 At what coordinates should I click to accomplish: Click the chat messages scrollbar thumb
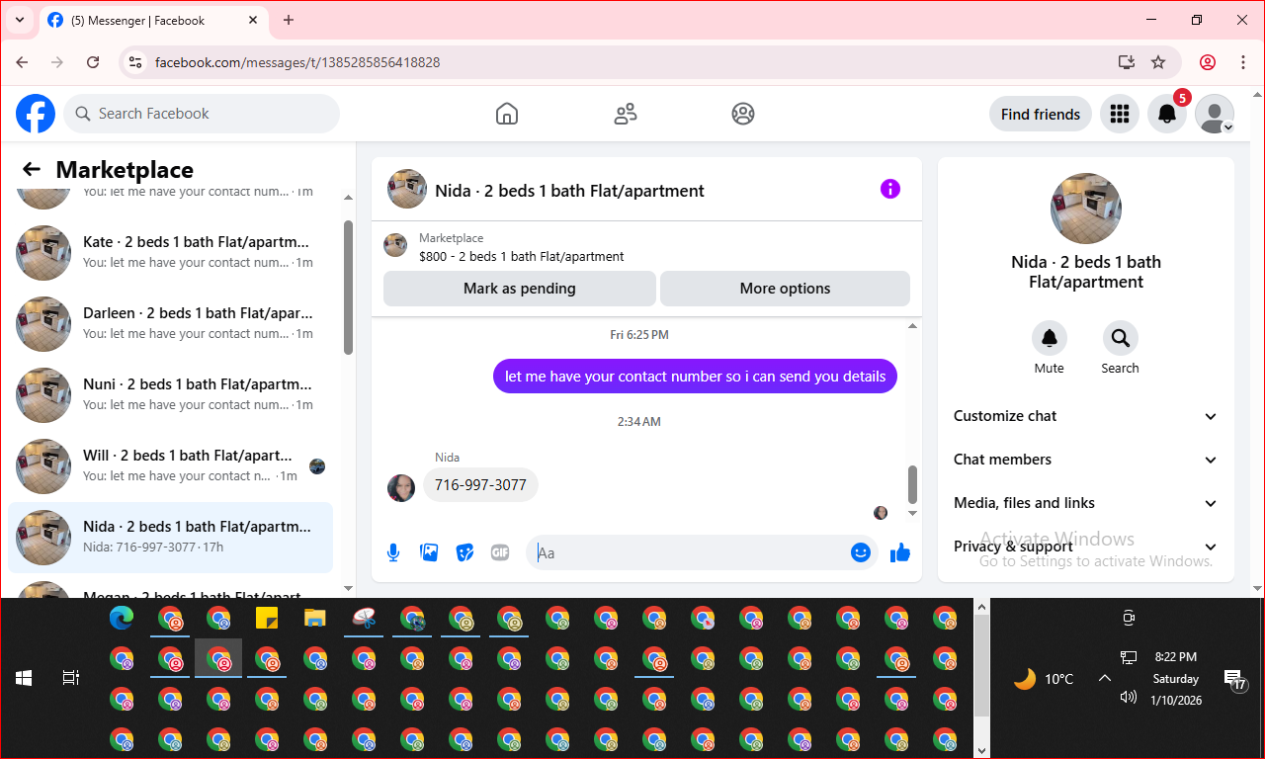point(912,484)
